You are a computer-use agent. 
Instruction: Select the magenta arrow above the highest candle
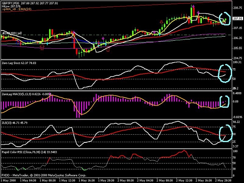coord(193,6)
